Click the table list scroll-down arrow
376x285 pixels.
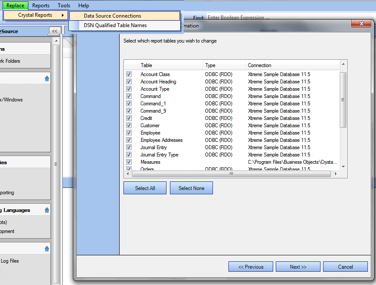(x=343, y=167)
